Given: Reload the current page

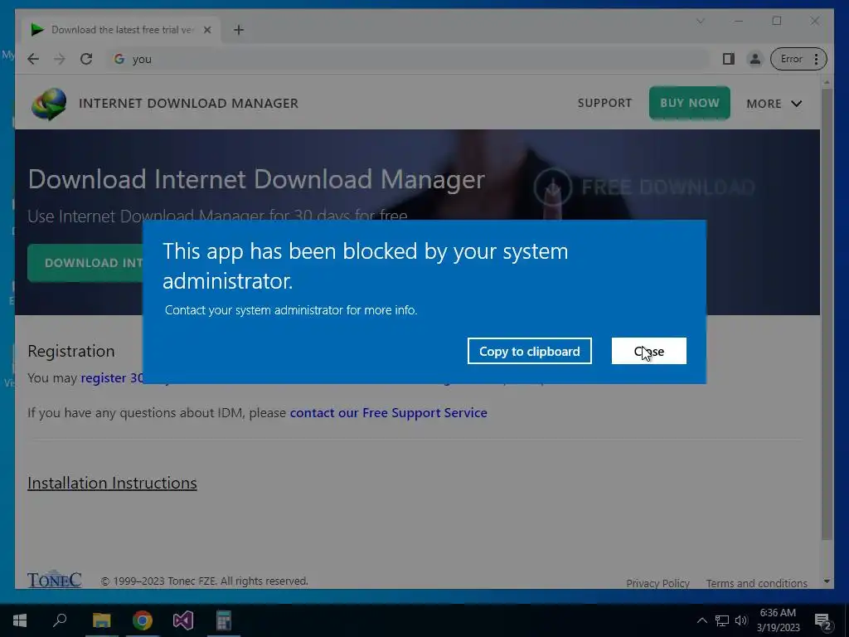Looking at the screenshot, I should point(86,59).
